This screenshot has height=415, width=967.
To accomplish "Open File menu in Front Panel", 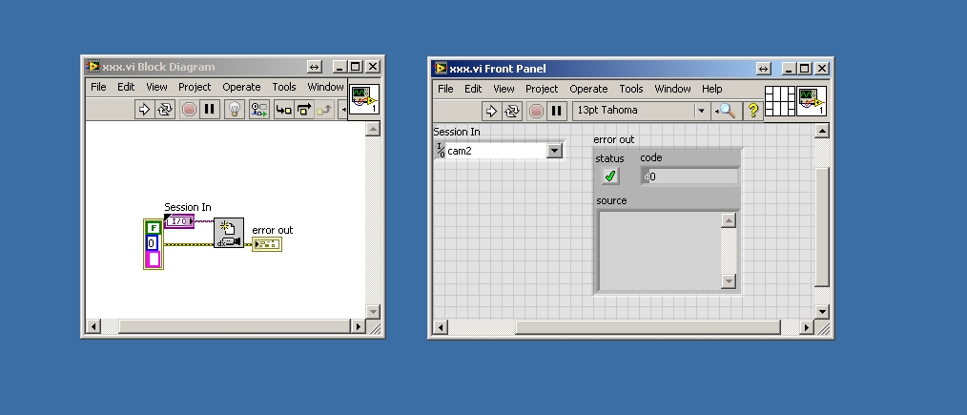I will pyautogui.click(x=445, y=89).
